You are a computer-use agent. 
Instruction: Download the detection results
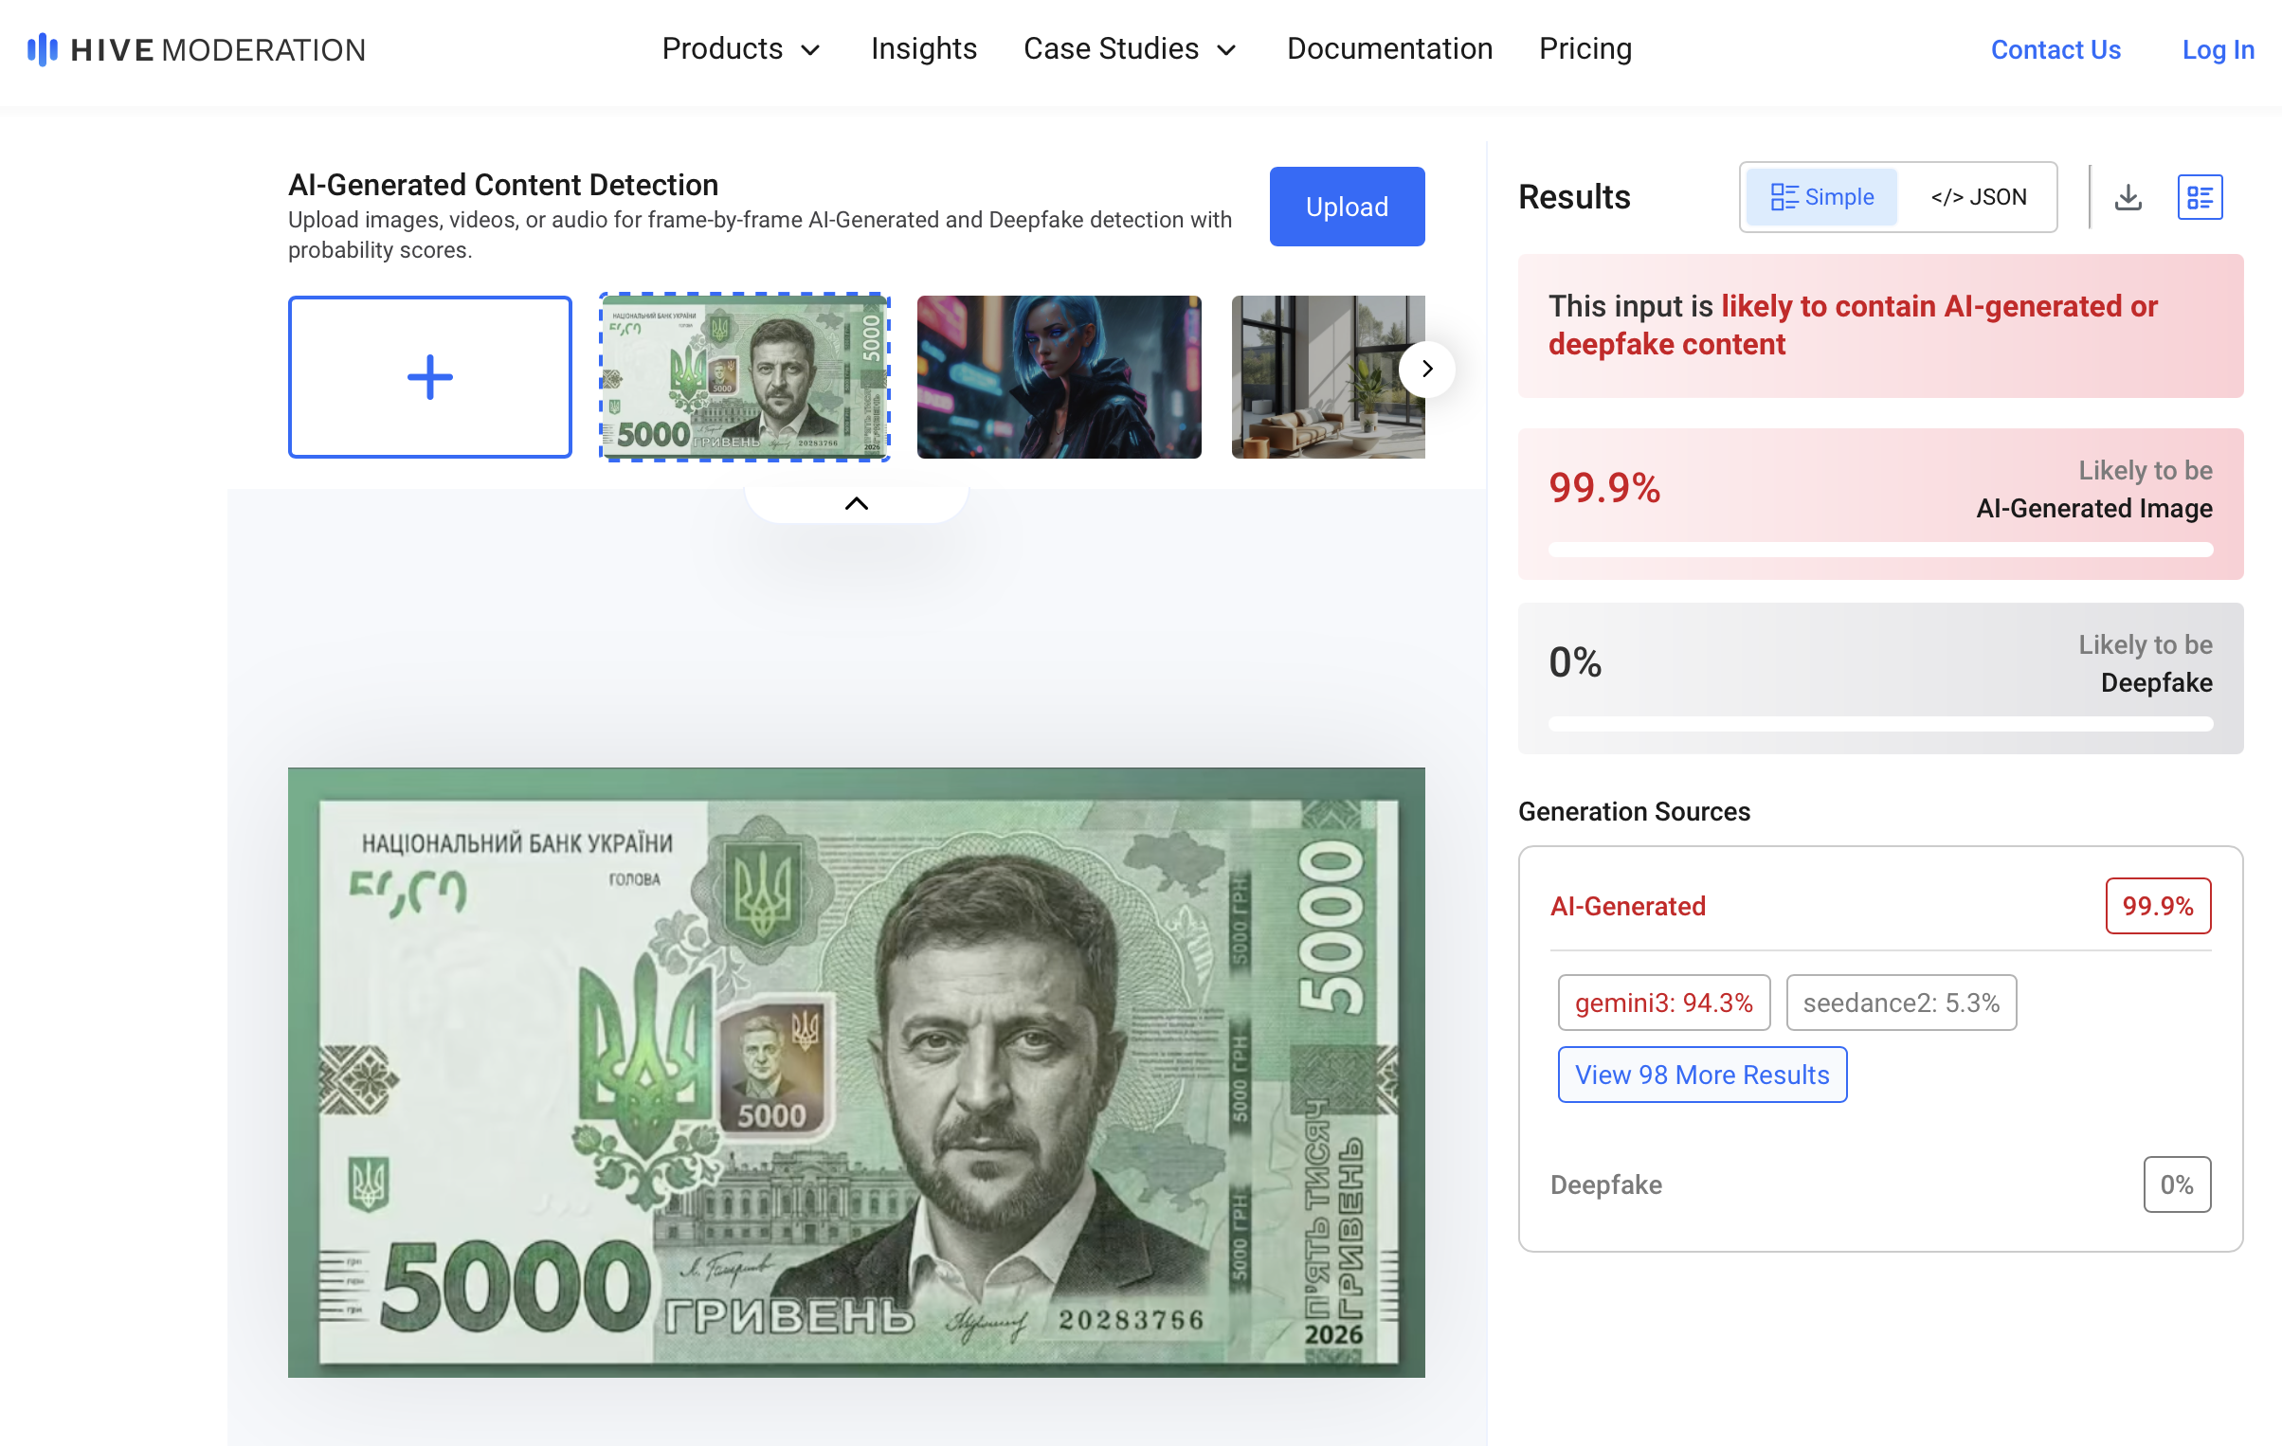[2128, 197]
